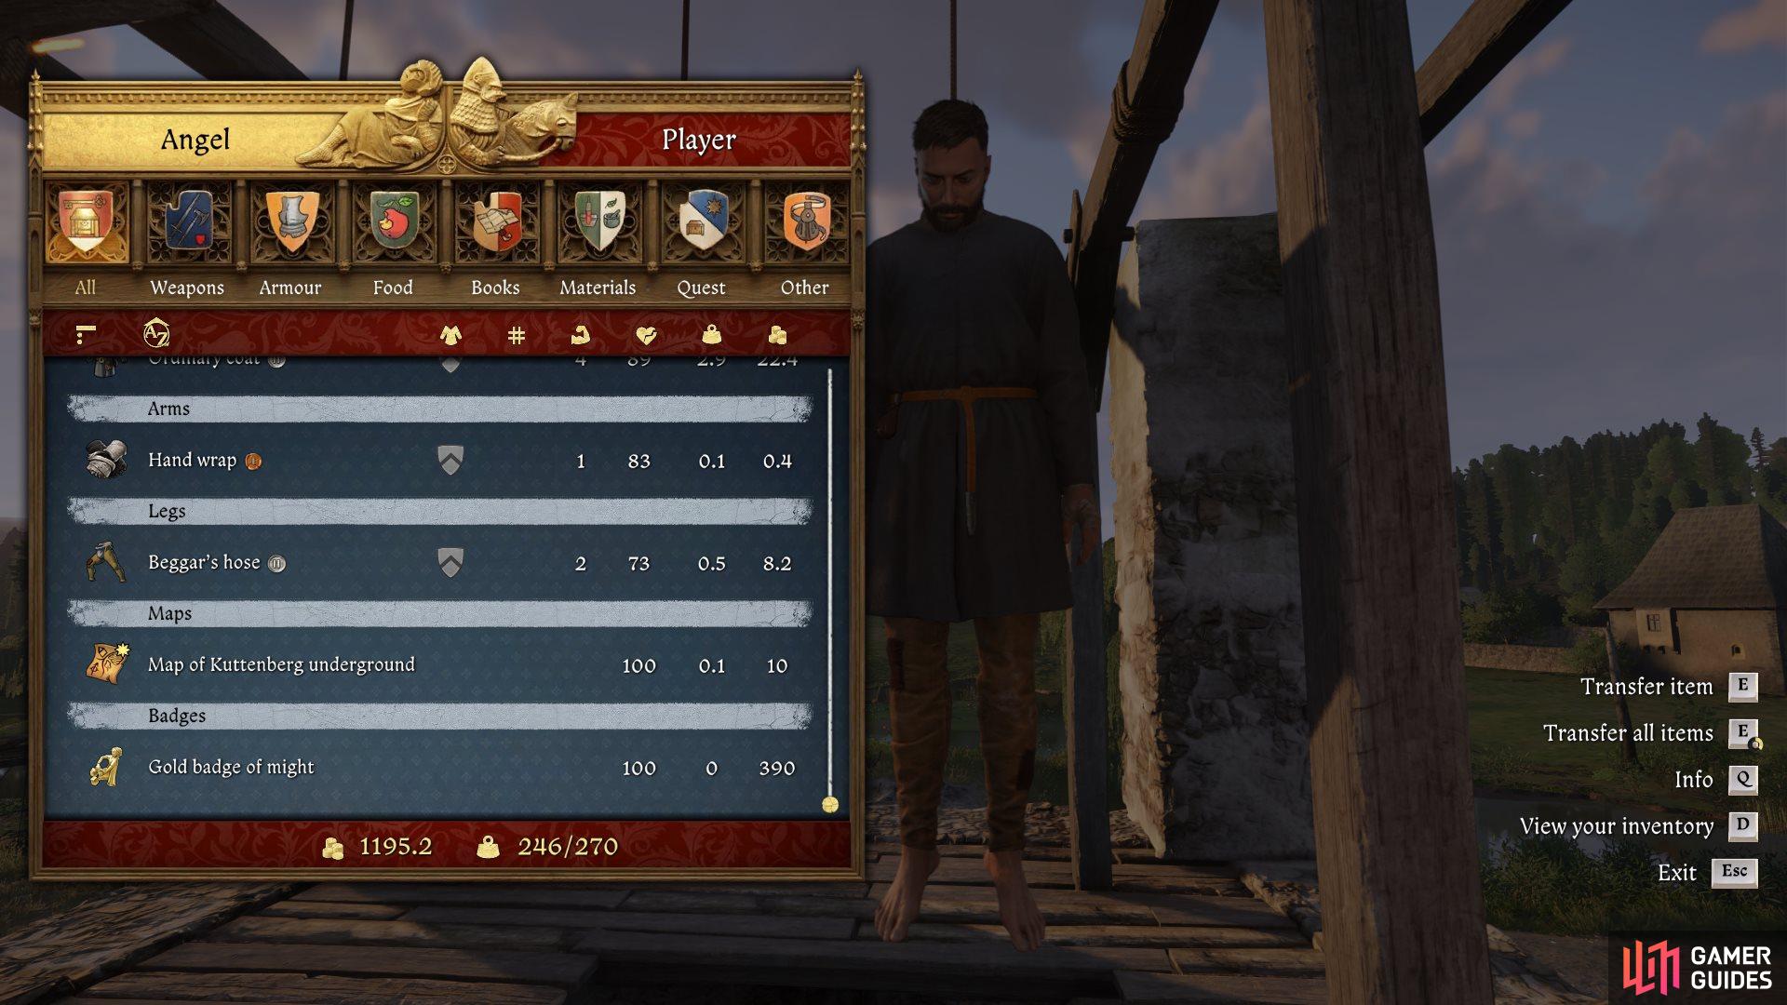Collapse the Maps group header
This screenshot has height=1005, width=1787.
[x=439, y=613]
